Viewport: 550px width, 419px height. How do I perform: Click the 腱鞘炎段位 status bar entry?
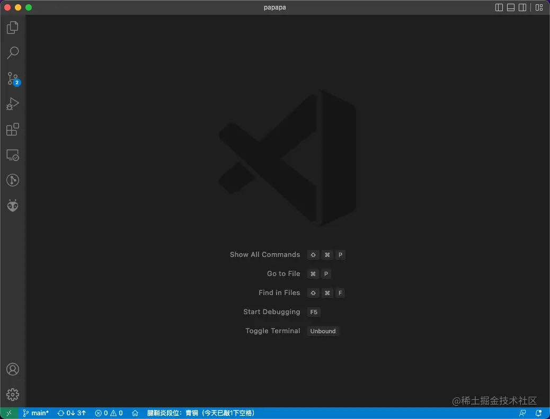(201, 413)
